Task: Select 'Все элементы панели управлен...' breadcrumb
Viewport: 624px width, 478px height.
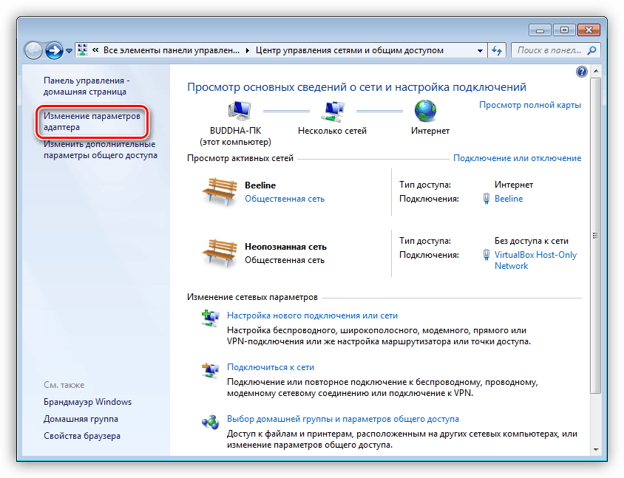Action: tap(172, 50)
